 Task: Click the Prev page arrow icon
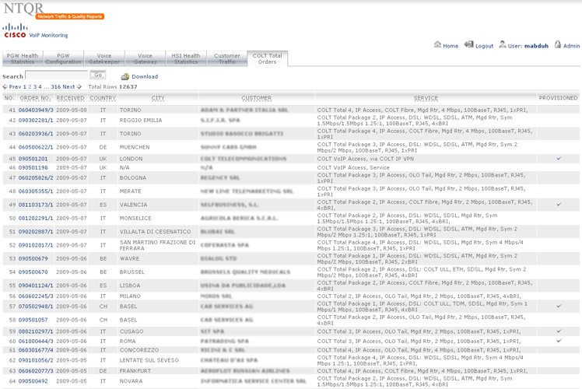(5, 87)
